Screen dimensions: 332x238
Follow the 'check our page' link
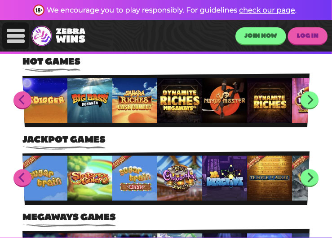pos(267,10)
